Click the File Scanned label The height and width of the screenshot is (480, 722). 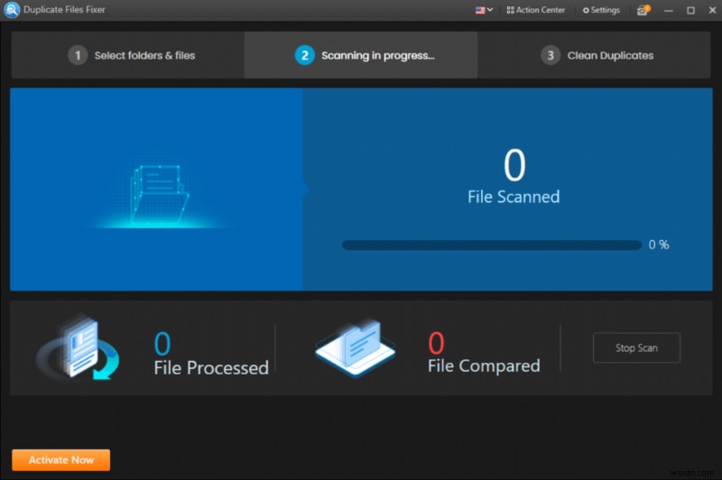click(x=514, y=197)
